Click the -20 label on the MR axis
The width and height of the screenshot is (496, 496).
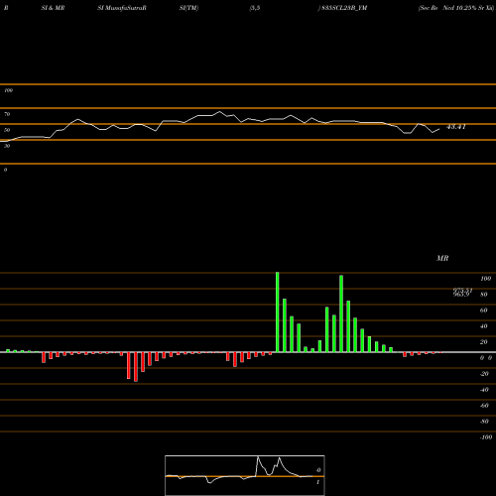484,374
